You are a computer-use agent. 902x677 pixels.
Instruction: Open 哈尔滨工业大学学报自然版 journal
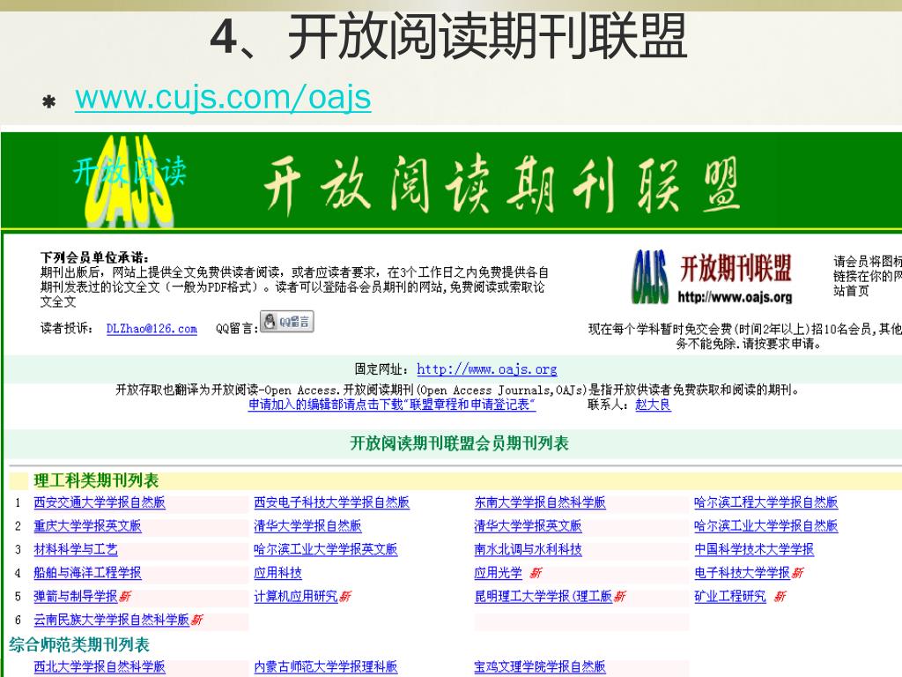coord(766,526)
